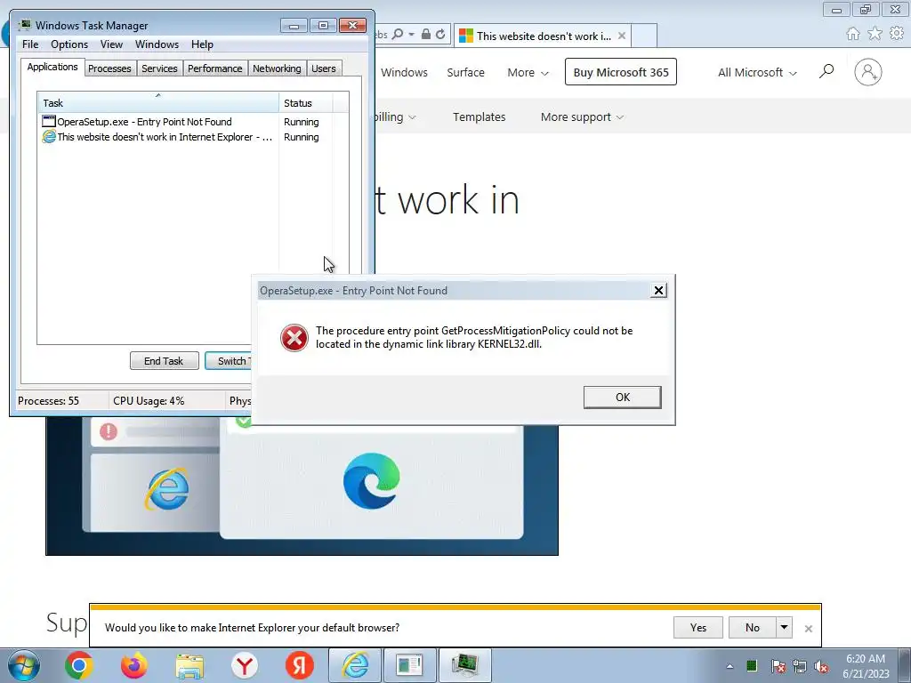The height and width of the screenshot is (683, 911).
Task: Switch to the Performance tab
Action: pos(214,68)
